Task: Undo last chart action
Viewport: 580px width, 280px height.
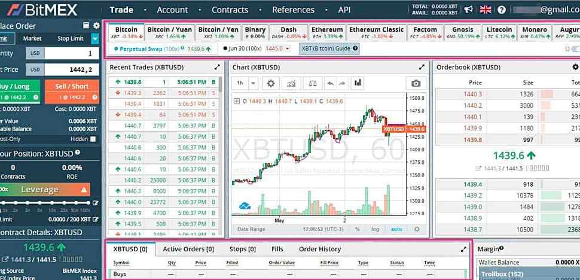Action: coord(331,83)
